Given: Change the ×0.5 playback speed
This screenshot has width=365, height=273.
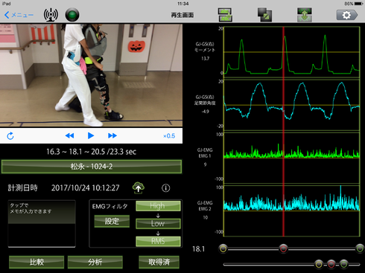Looking at the screenshot, I should (169, 136).
